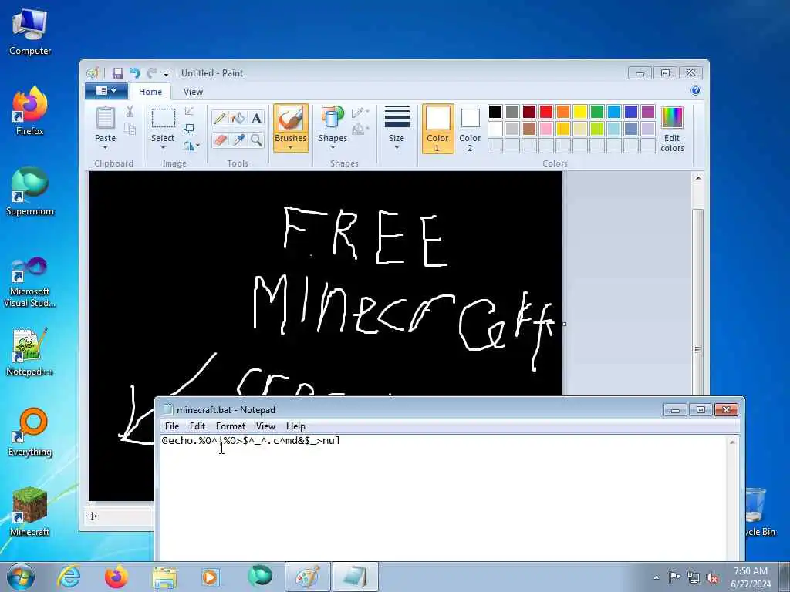Screen dimensions: 790x592
Task: Open Microsoft Visual Studio desktop shortcut
Action: coord(30,282)
